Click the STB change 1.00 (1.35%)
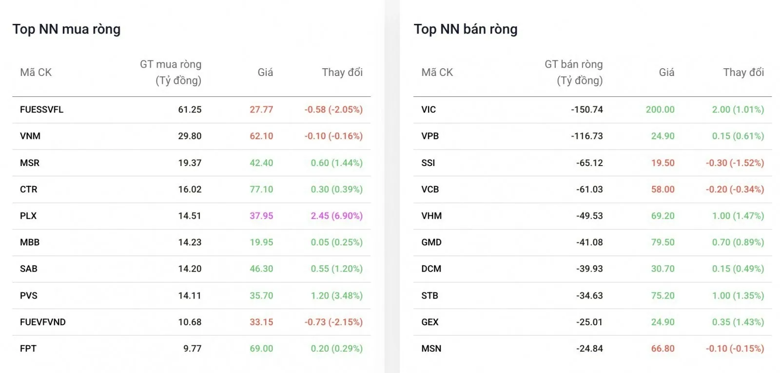Image resolution: width=780 pixels, height=373 pixels. point(738,296)
